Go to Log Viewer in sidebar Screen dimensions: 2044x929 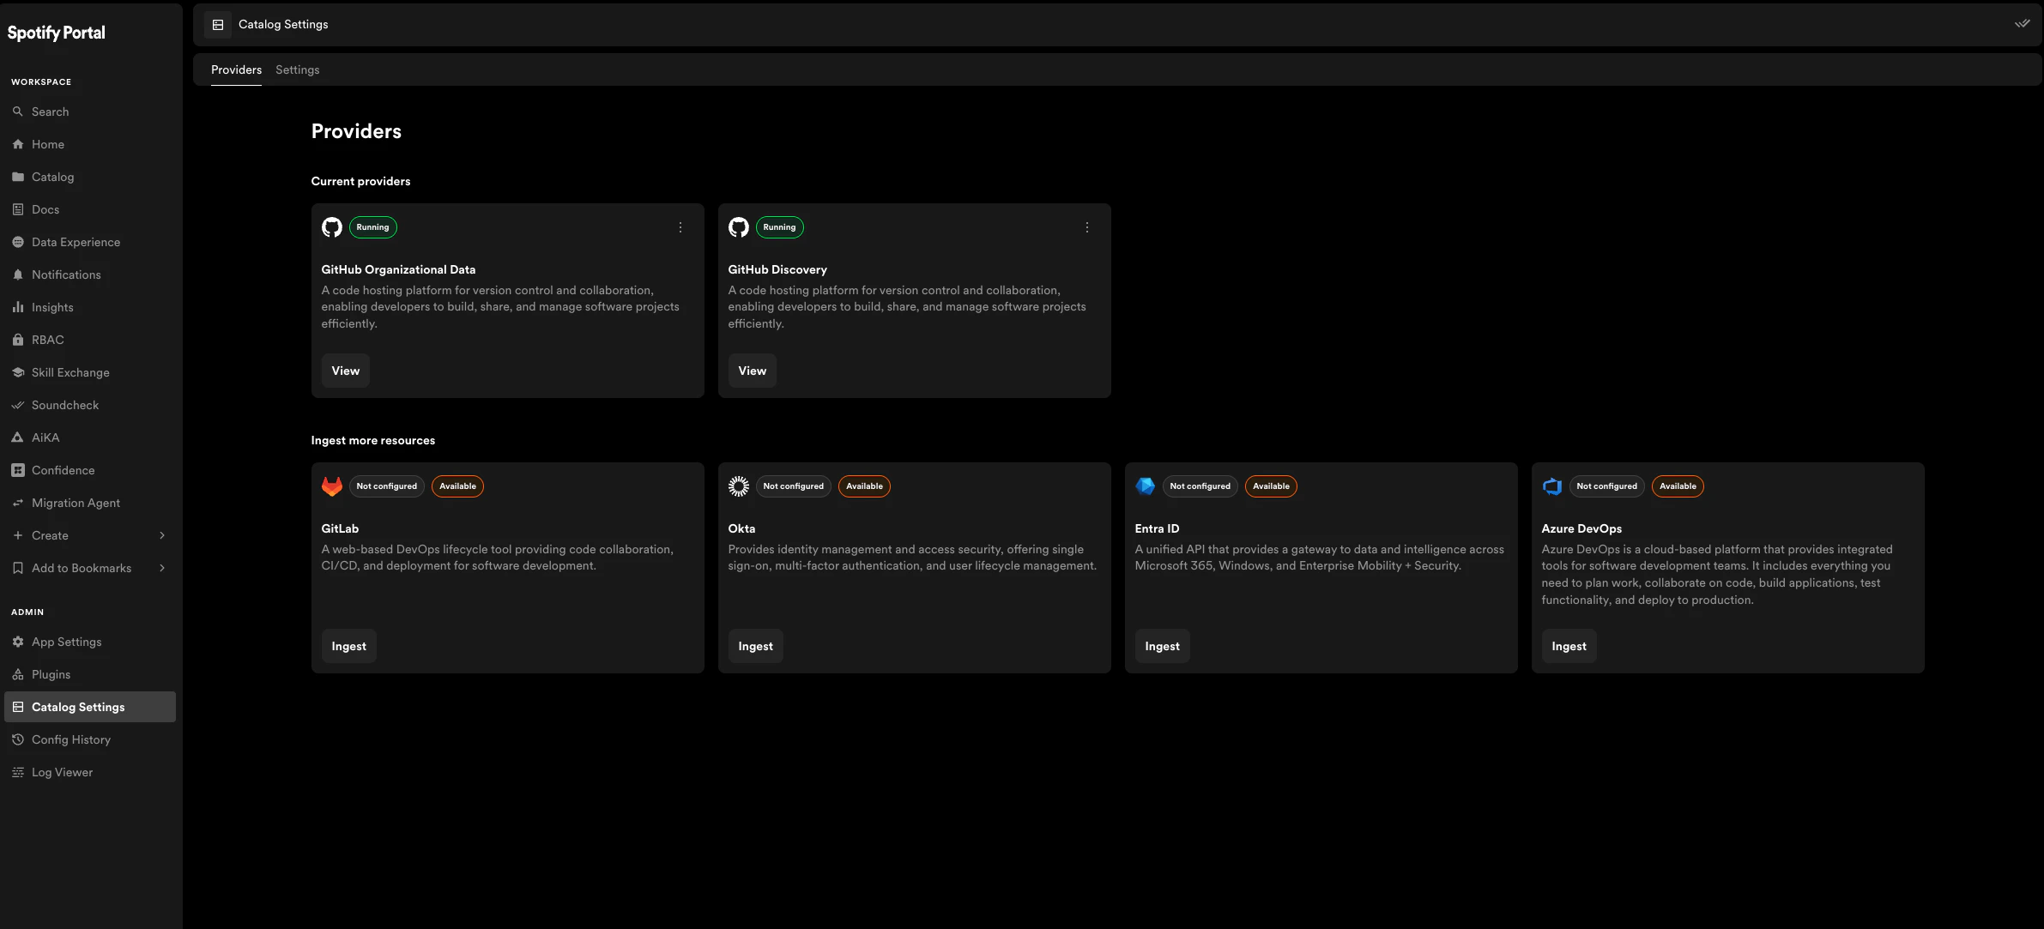(x=90, y=772)
